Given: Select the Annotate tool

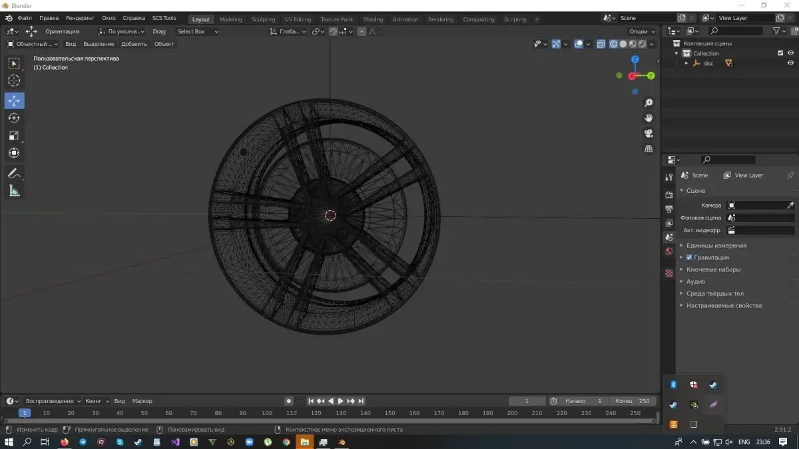Looking at the screenshot, I should point(14,173).
